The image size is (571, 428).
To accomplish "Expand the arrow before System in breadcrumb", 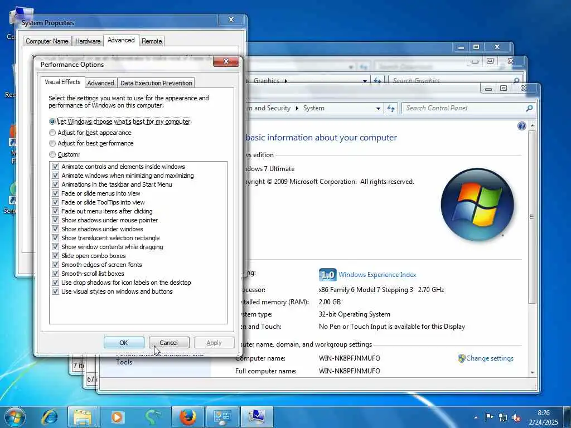I will coord(297,108).
